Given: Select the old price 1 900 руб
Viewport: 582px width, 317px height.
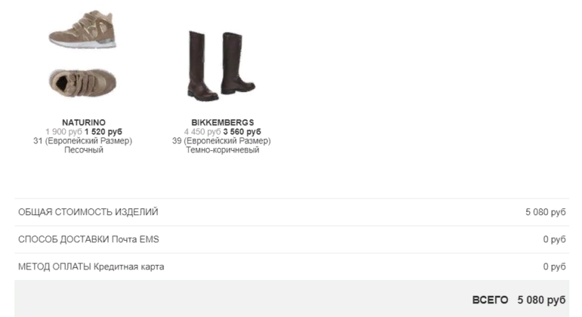Looking at the screenshot, I should tap(63, 131).
